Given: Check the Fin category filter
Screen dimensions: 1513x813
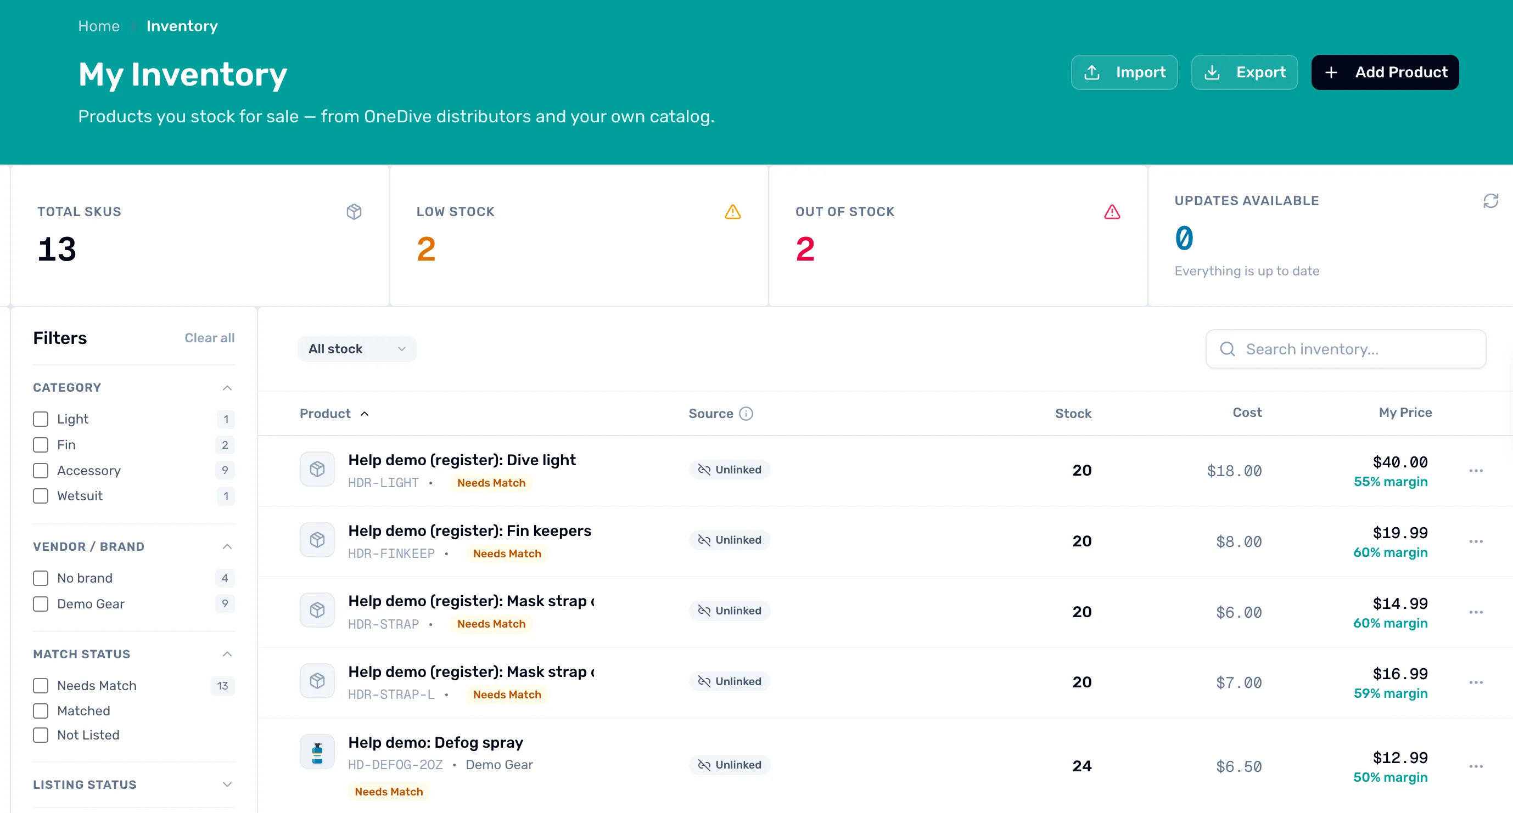Looking at the screenshot, I should click(41, 445).
